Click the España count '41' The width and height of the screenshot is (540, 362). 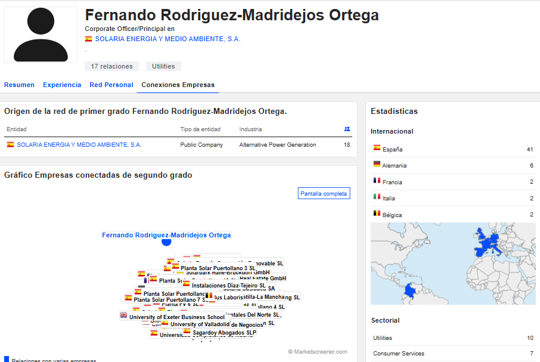point(530,150)
